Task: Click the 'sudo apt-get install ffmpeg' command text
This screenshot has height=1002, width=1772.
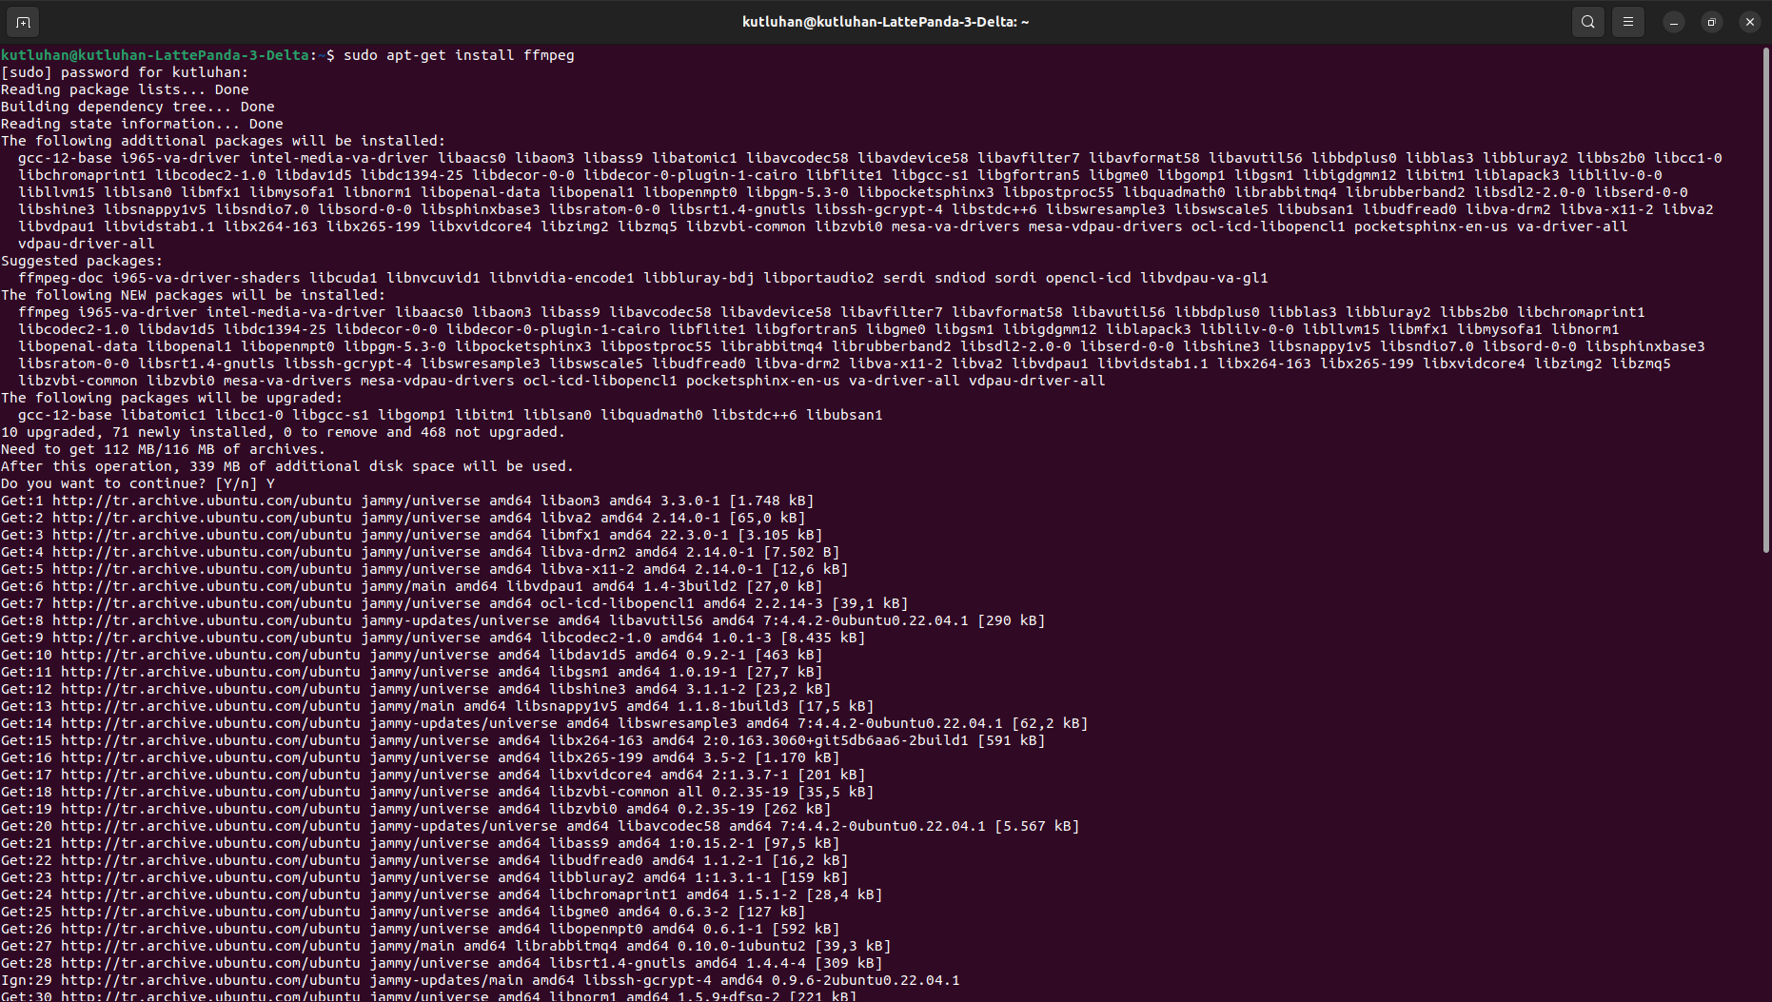Action: tap(459, 55)
